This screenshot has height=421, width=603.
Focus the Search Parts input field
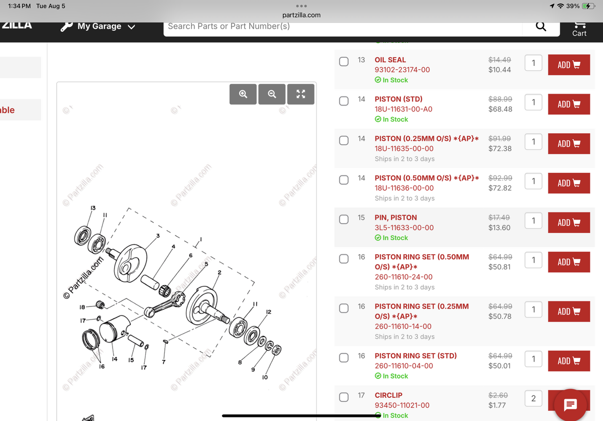pyautogui.click(x=347, y=26)
